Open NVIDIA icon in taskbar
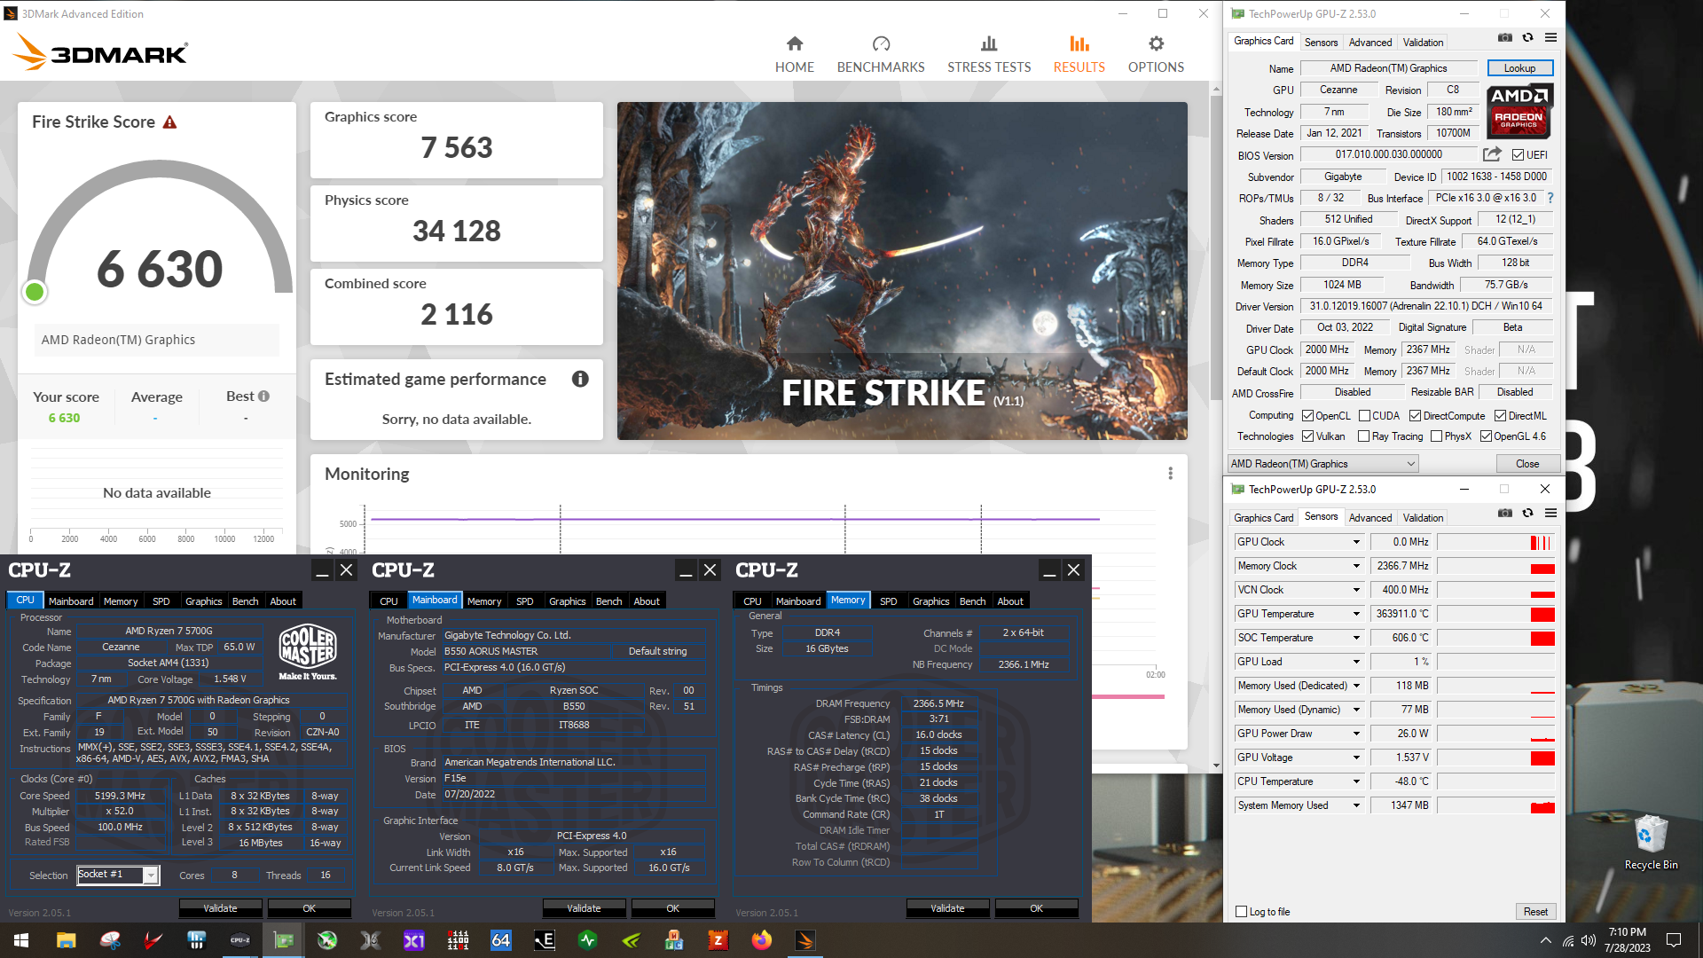1703x958 pixels. [x=632, y=940]
